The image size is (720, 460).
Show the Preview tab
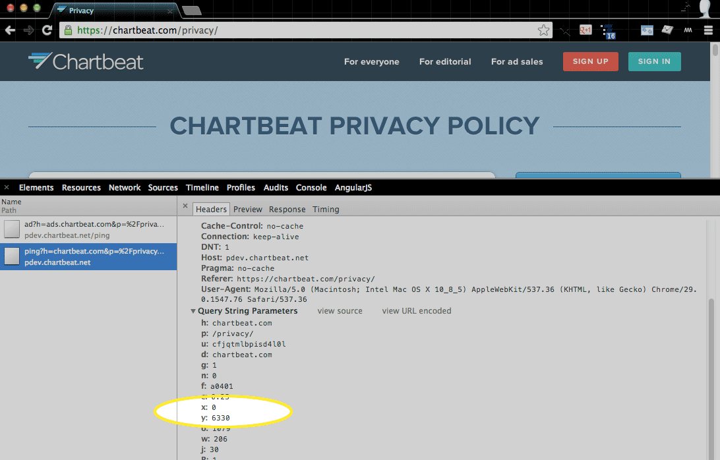pos(247,210)
